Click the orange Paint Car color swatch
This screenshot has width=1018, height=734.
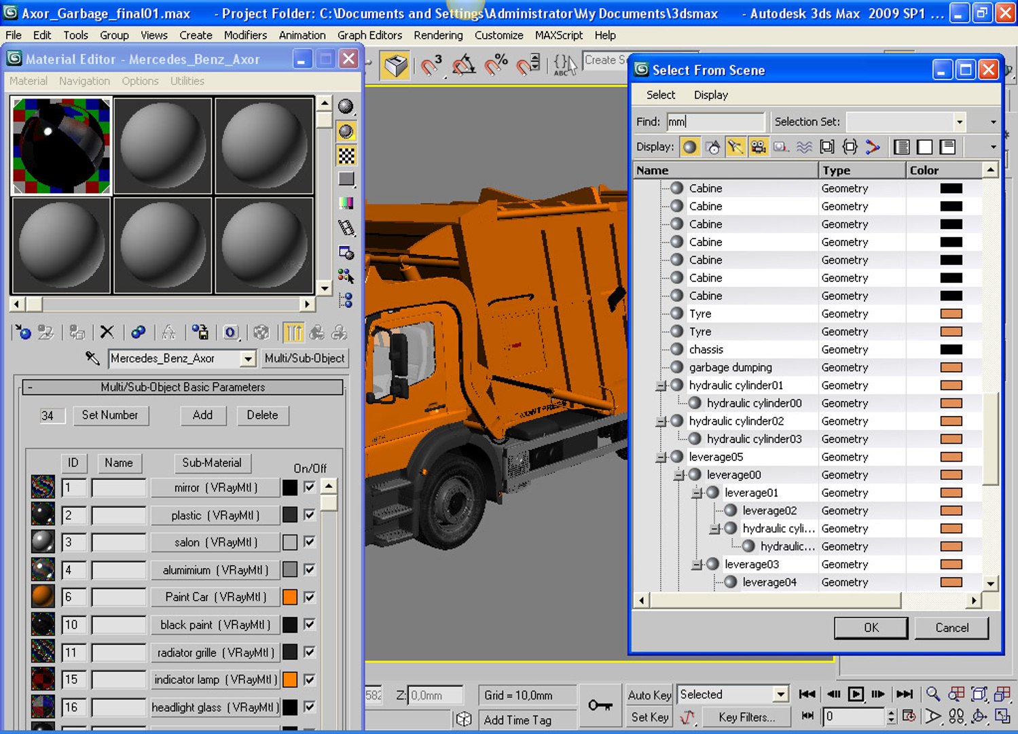[x=290, y=597]
